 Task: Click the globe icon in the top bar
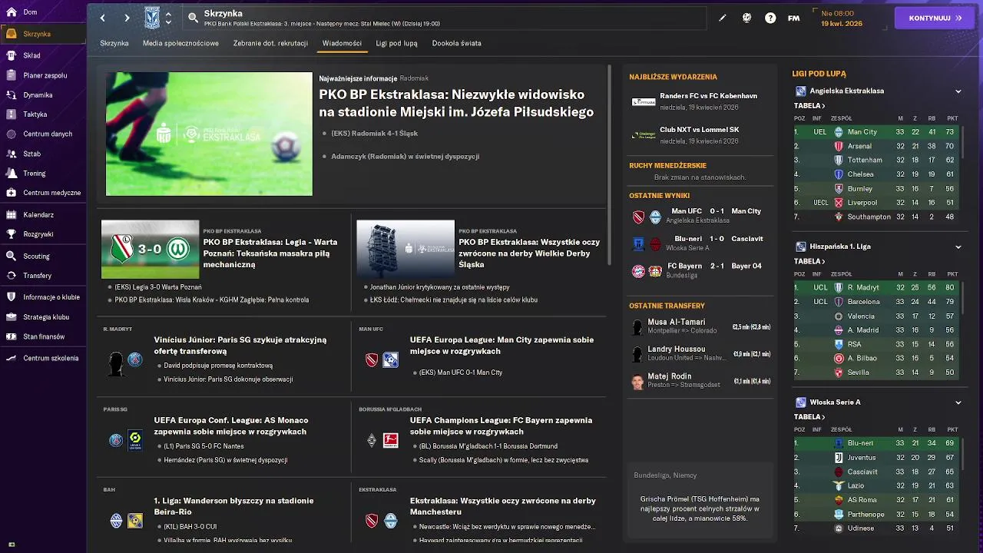tap(746, 18)
